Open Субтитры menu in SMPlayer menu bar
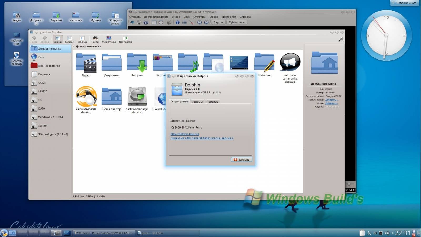The width and height of the screenshot is (421, 237). 200,17
